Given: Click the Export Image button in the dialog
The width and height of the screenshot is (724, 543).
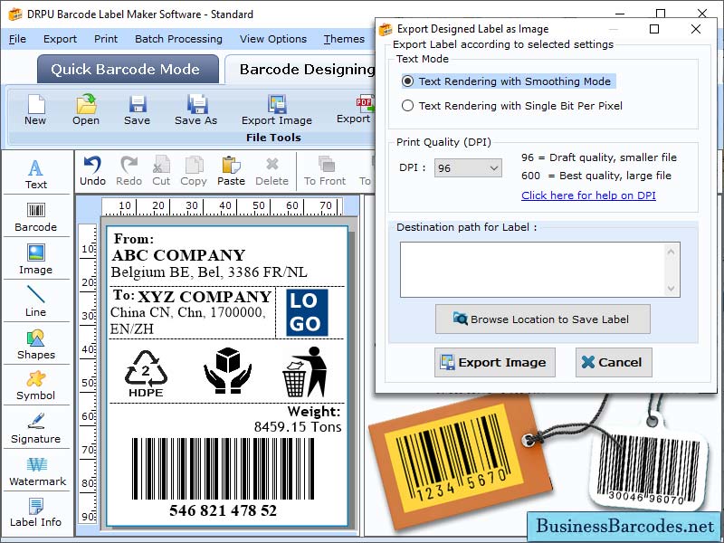Looking at the screenshot, I should tap(494, 362).
